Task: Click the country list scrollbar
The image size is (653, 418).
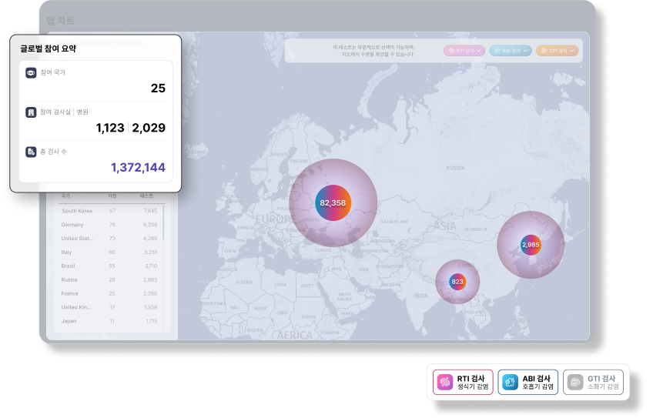Action: click(x=163, y=222)
